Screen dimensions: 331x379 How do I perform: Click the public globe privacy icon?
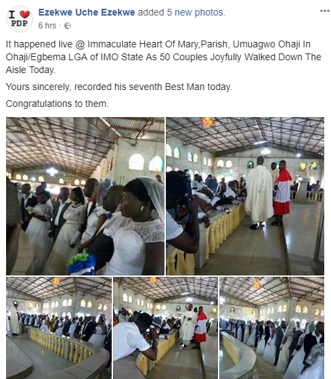click(x=68, y=26)
